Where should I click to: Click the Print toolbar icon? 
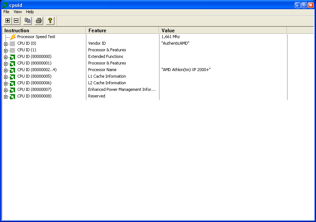point(39,21)
